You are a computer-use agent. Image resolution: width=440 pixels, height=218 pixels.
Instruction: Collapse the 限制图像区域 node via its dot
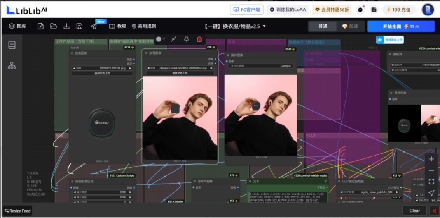pos(72,181)
